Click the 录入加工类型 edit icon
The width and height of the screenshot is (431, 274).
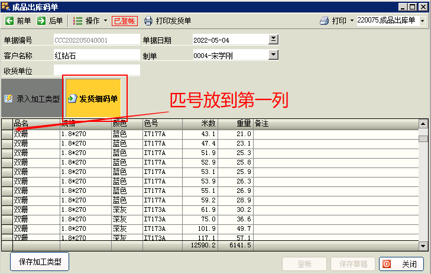click(8, 98)
